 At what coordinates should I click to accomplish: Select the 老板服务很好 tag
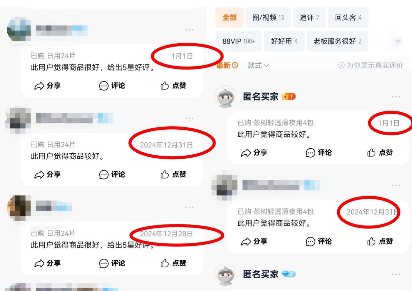point(337,41)
